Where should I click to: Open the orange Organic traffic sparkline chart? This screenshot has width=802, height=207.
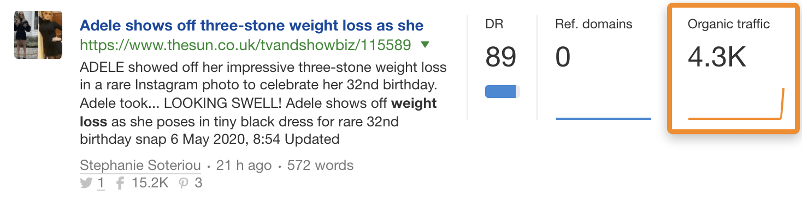coord(736,103)
